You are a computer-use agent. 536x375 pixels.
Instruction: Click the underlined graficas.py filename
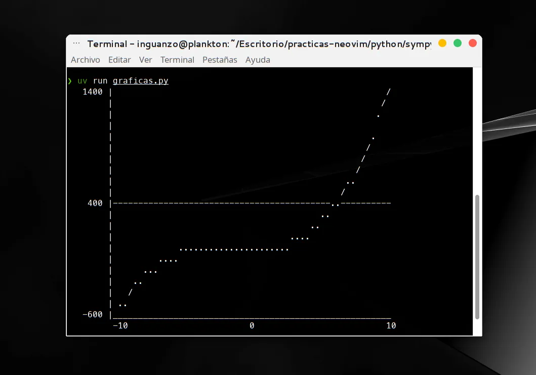coord(141,80)
